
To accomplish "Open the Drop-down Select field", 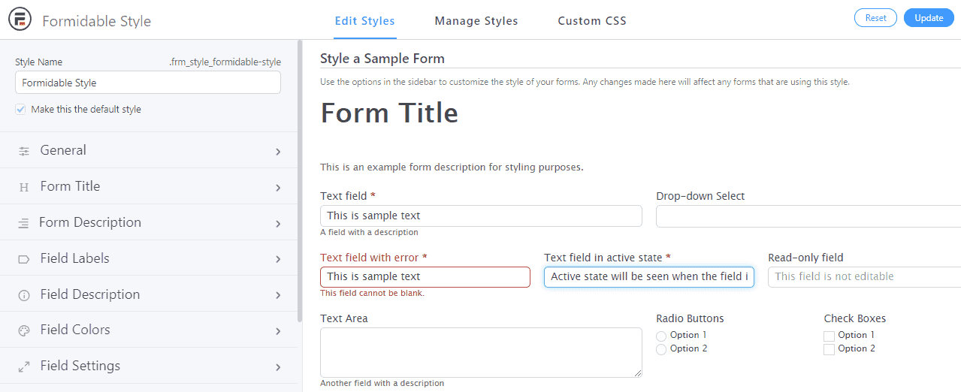I will click(x=808, y=216).
